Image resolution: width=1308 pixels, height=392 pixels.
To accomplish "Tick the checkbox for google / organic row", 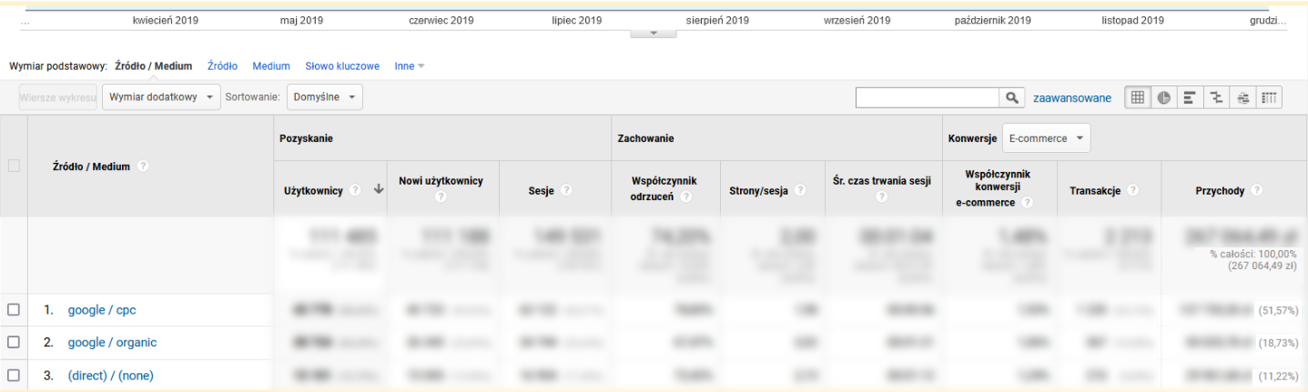I will (14, 342).
